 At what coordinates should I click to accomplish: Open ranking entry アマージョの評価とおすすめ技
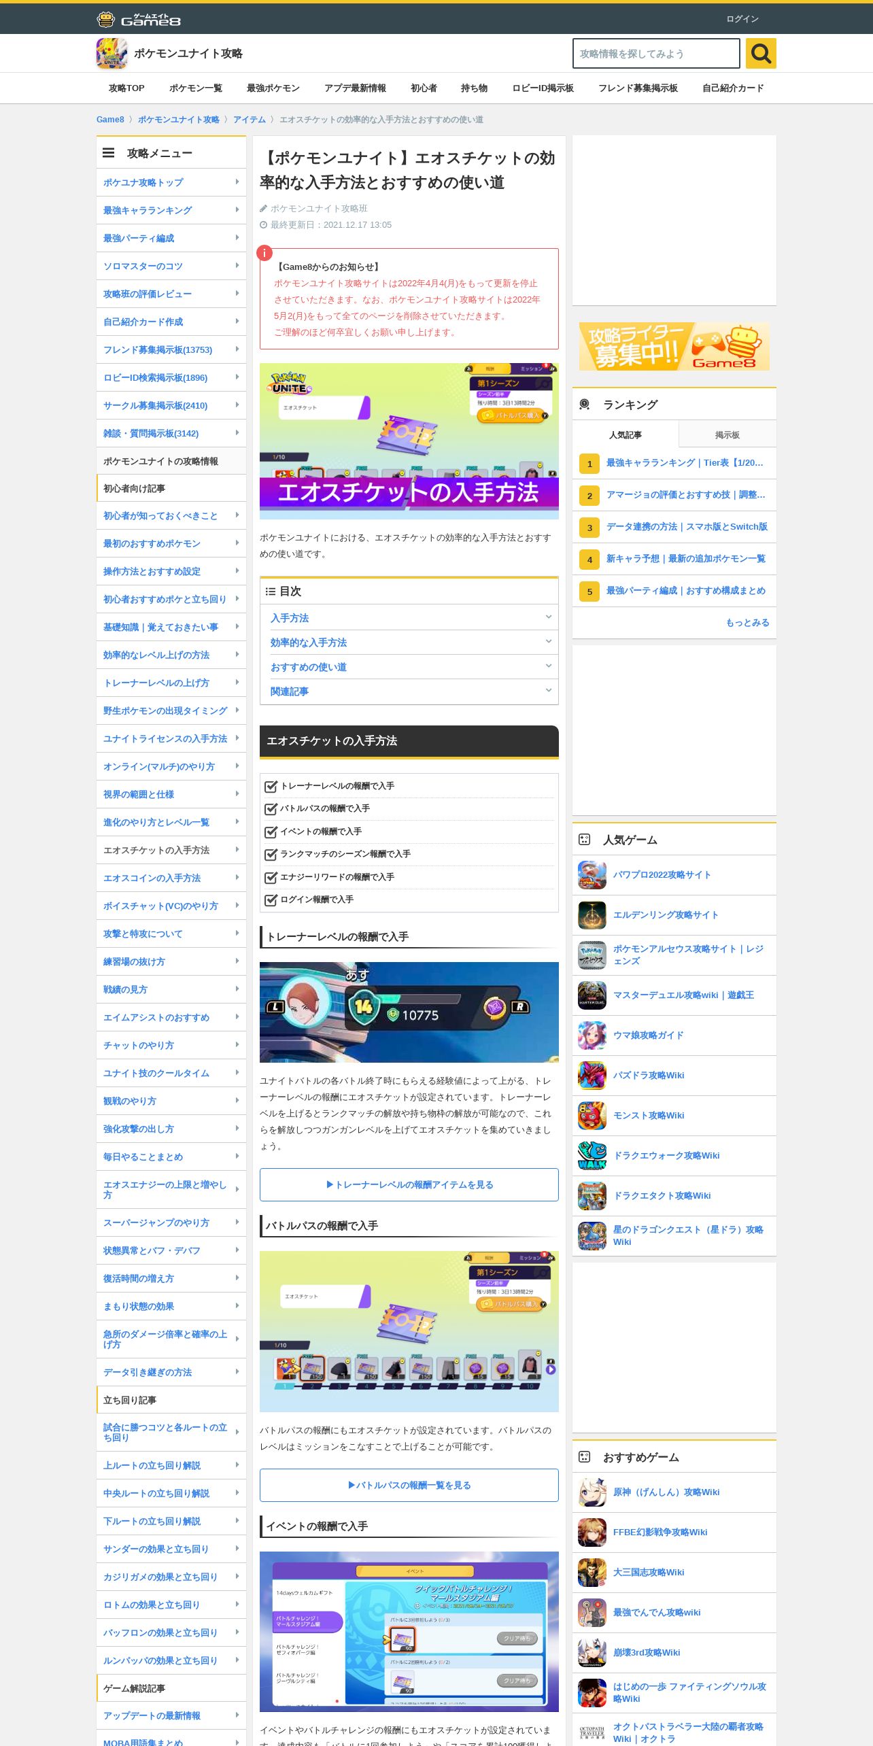click(x=686, y=494)
